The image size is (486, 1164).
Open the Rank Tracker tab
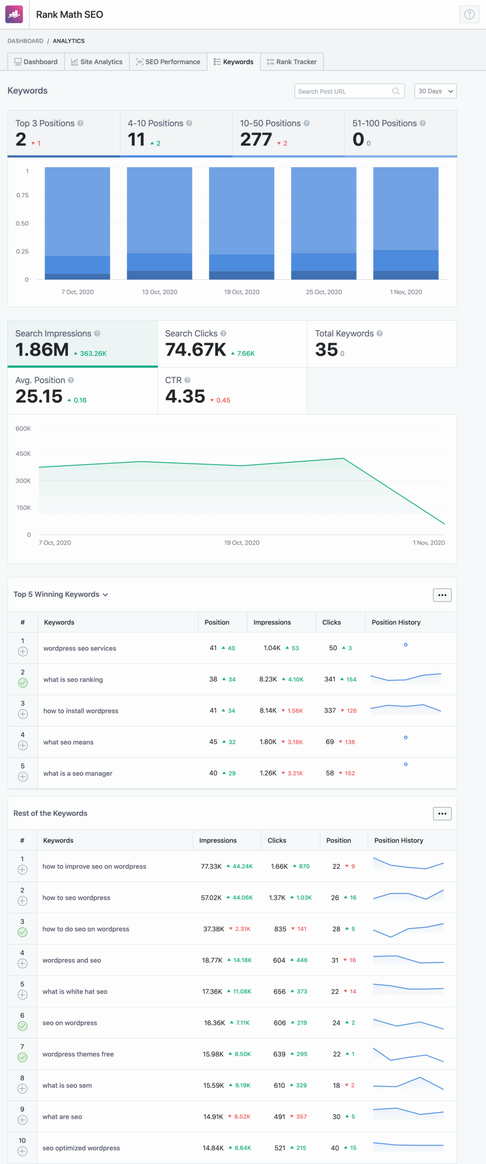292,62
